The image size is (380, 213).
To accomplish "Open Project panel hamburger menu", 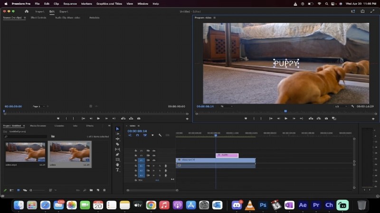I will tap(24, 126).
